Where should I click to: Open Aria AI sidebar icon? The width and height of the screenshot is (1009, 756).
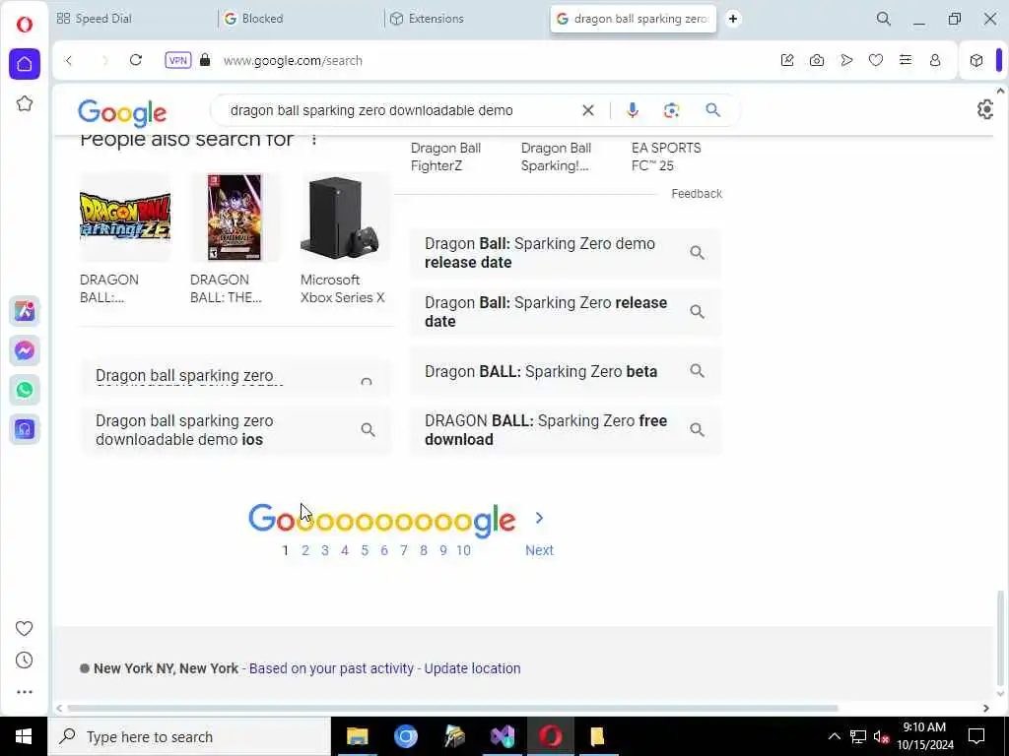click(x=25, y=311)
